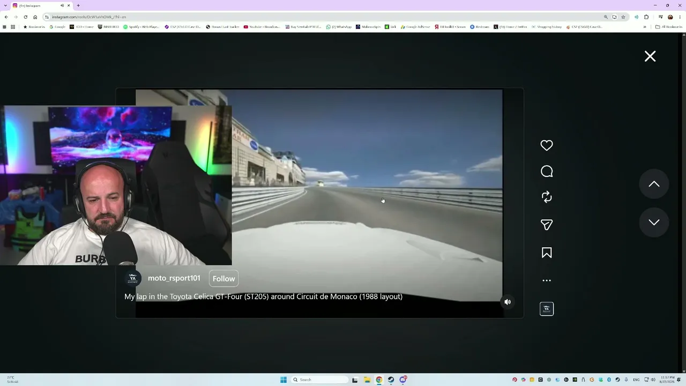The width and height of the screenshot is (686, 386).
Task: View site information icon in address bar
Action: click(x=47, y=17)
